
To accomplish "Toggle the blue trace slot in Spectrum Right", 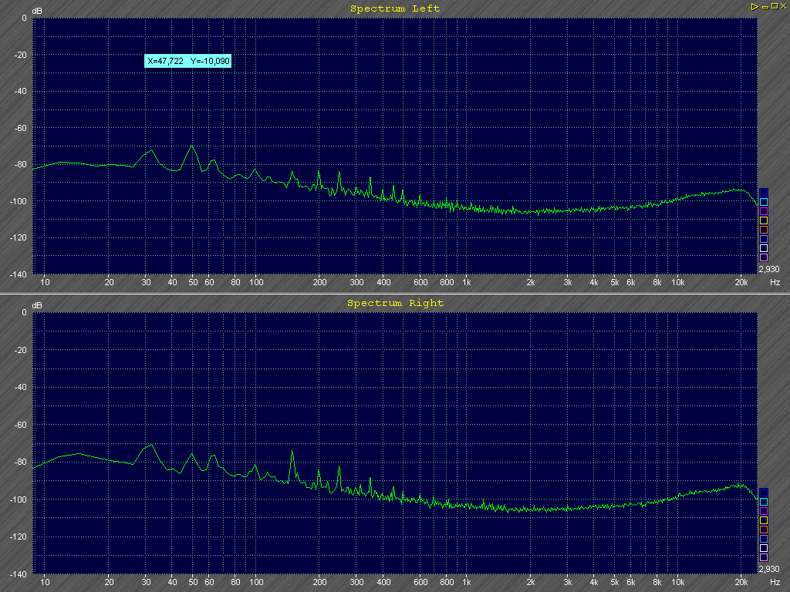I will coord(764,492).
